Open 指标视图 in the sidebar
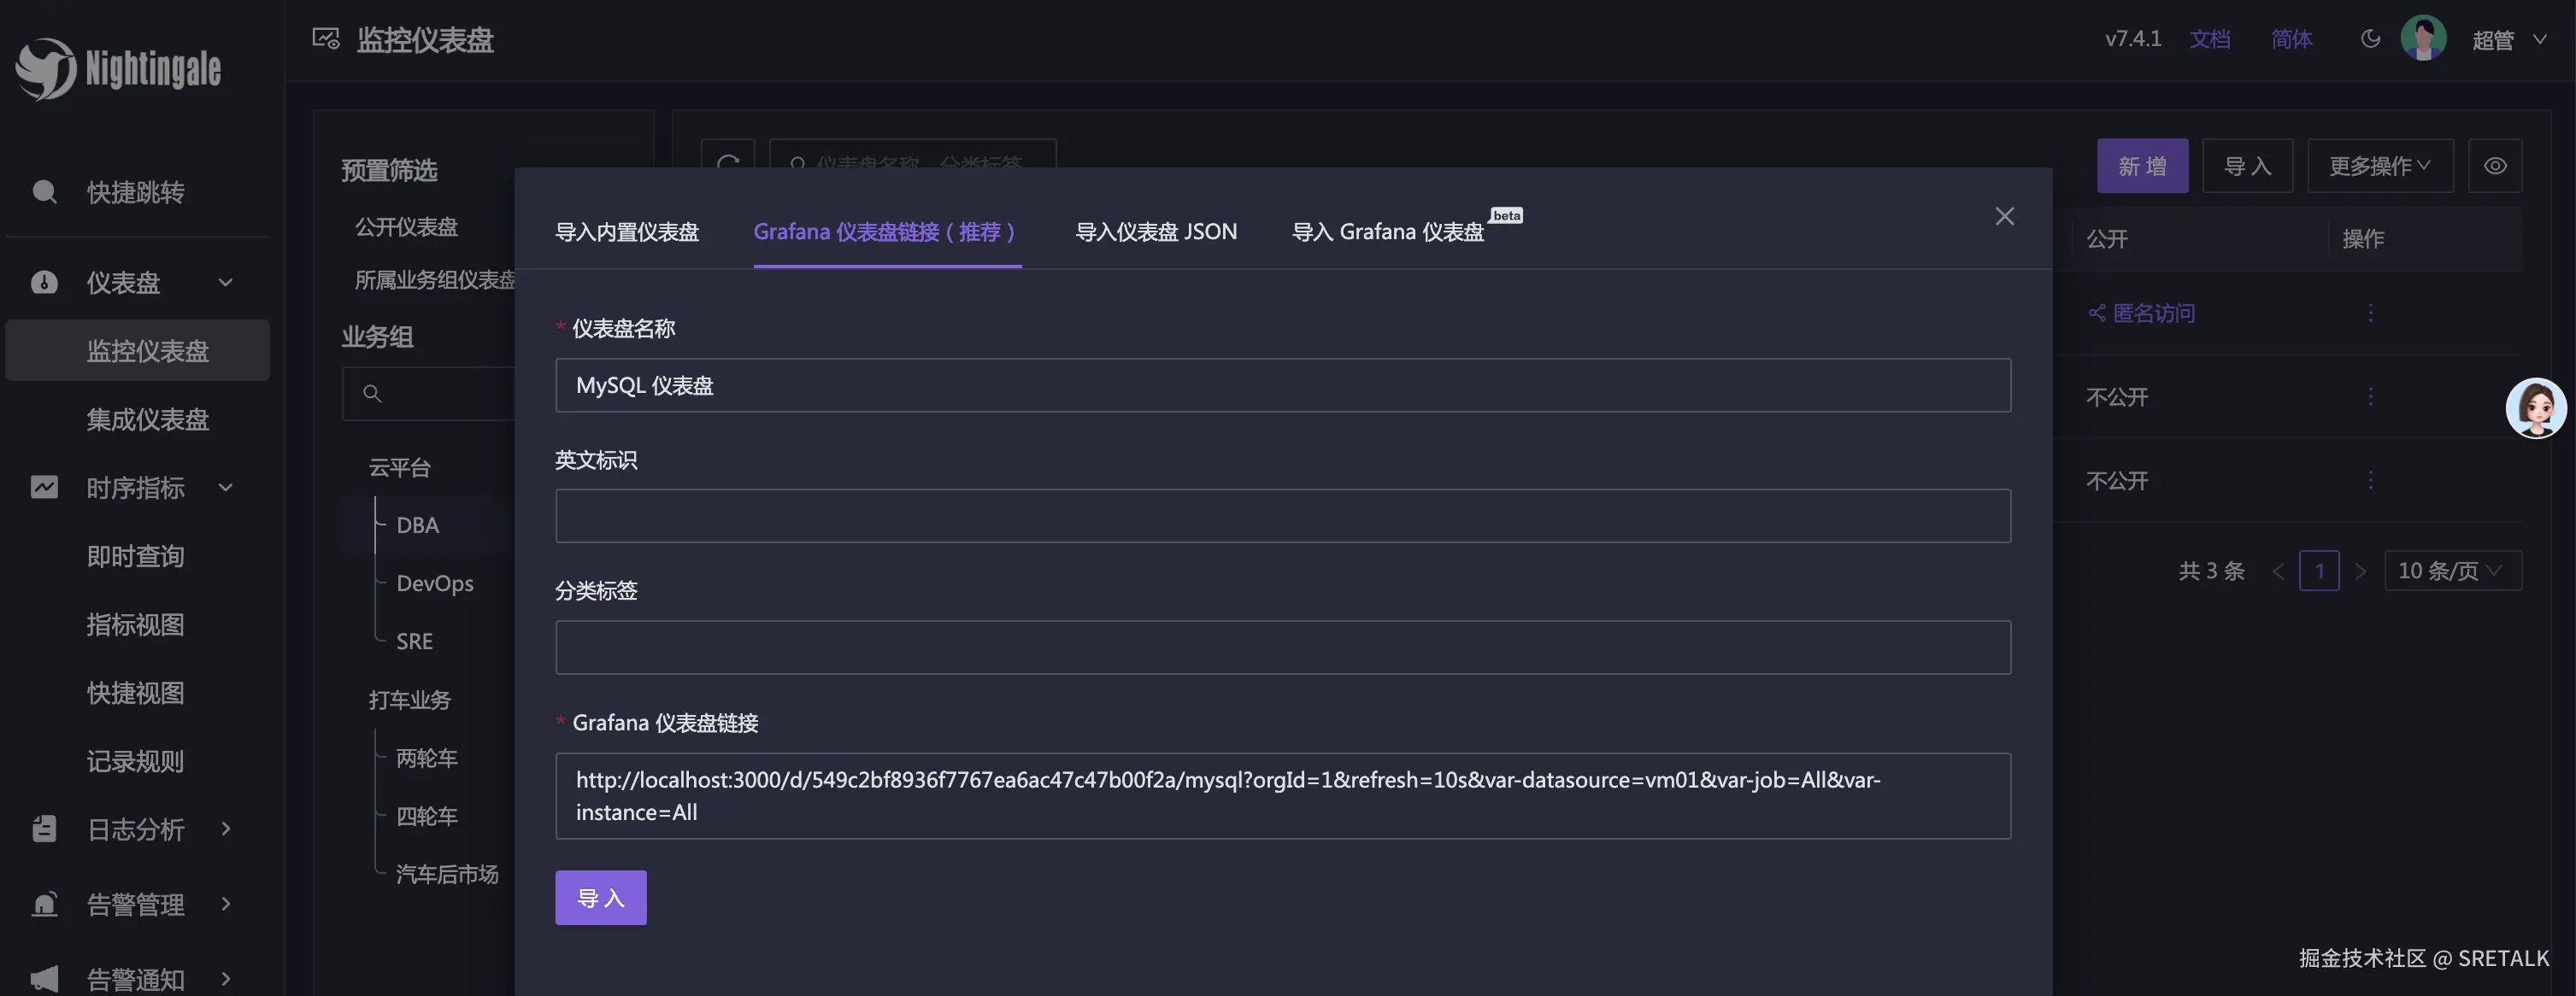The width and height of the screenshot is (2576, 996). click(x=136, y=625)
